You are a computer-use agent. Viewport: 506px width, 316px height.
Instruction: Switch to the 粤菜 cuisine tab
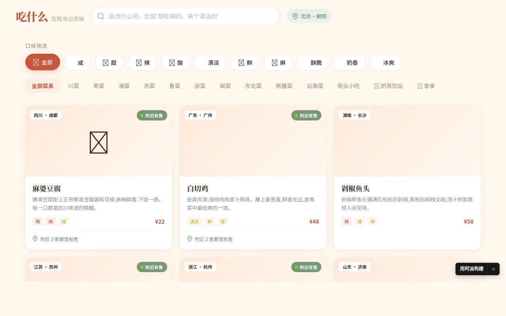point(99,86)
